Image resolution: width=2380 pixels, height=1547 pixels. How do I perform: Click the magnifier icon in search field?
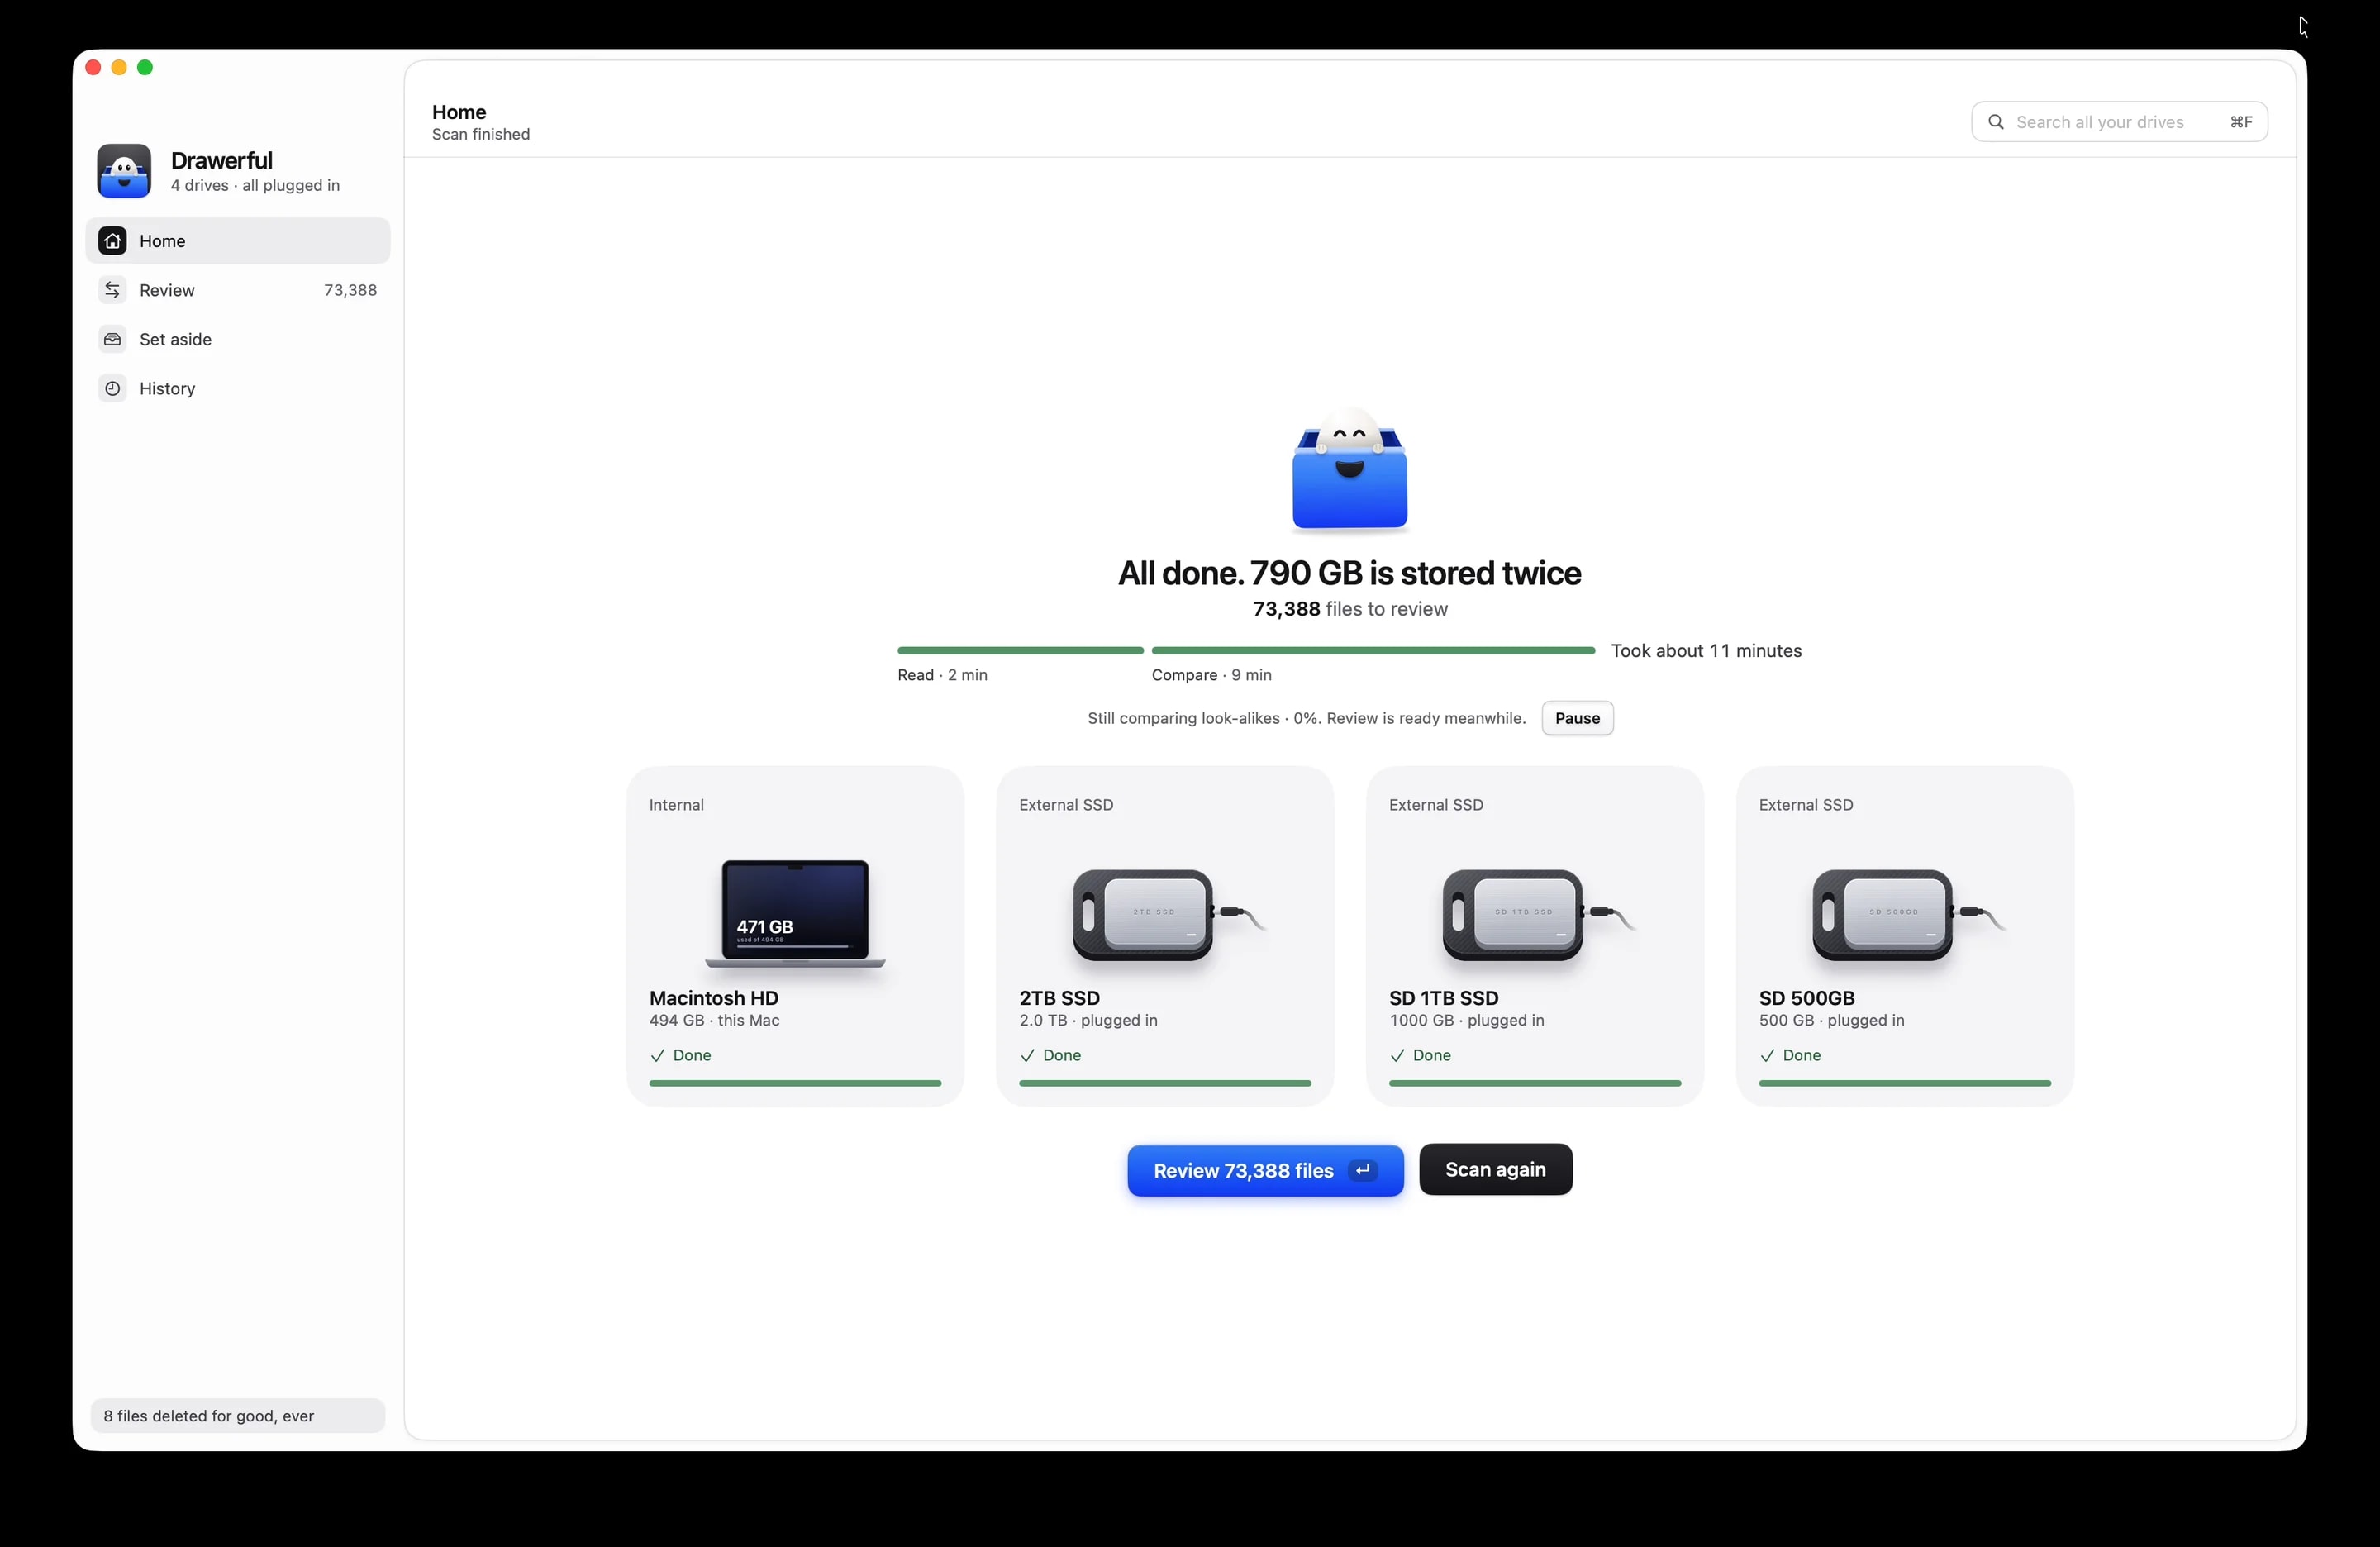1996,122
